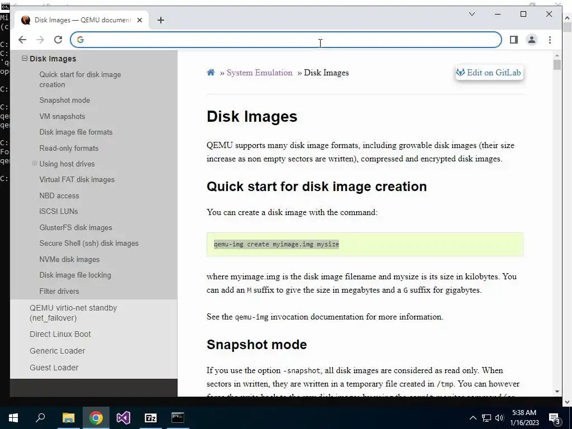Show hidden system tray icons
Viewport: 572px width, 429px height.
473,418
